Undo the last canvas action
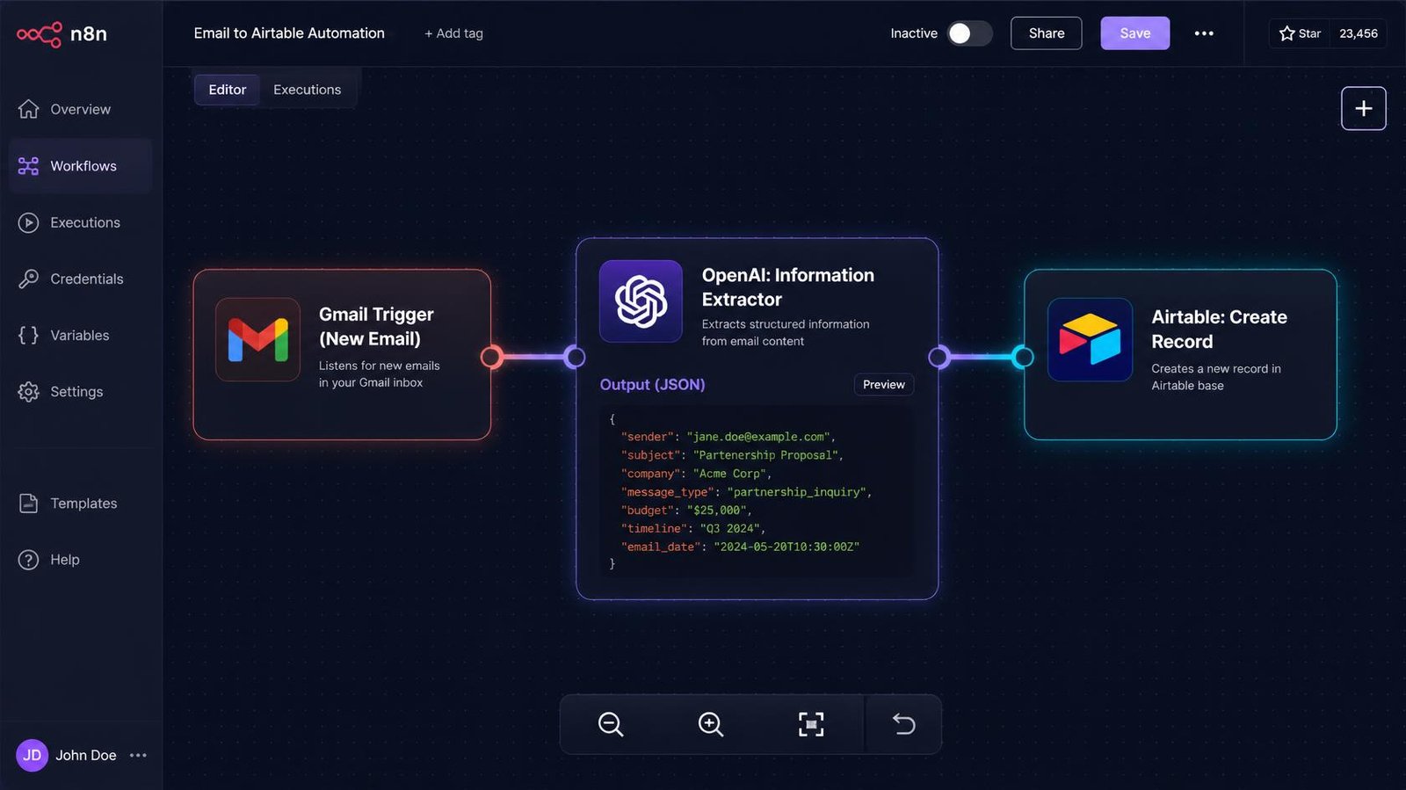This screenshot has height=790, width=1406. (x=904, y=724)
